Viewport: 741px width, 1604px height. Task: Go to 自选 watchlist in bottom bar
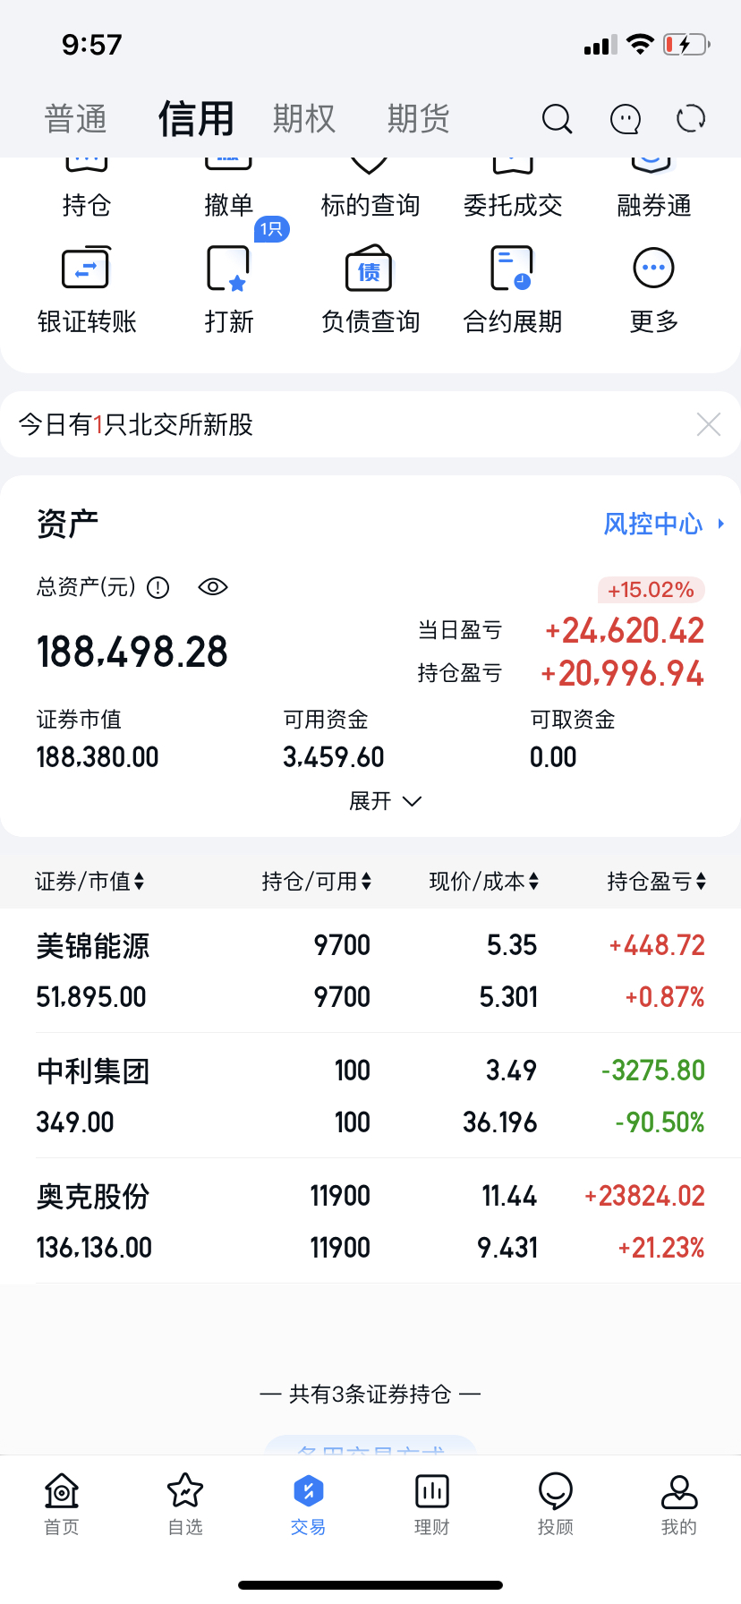pos(185,1503)
